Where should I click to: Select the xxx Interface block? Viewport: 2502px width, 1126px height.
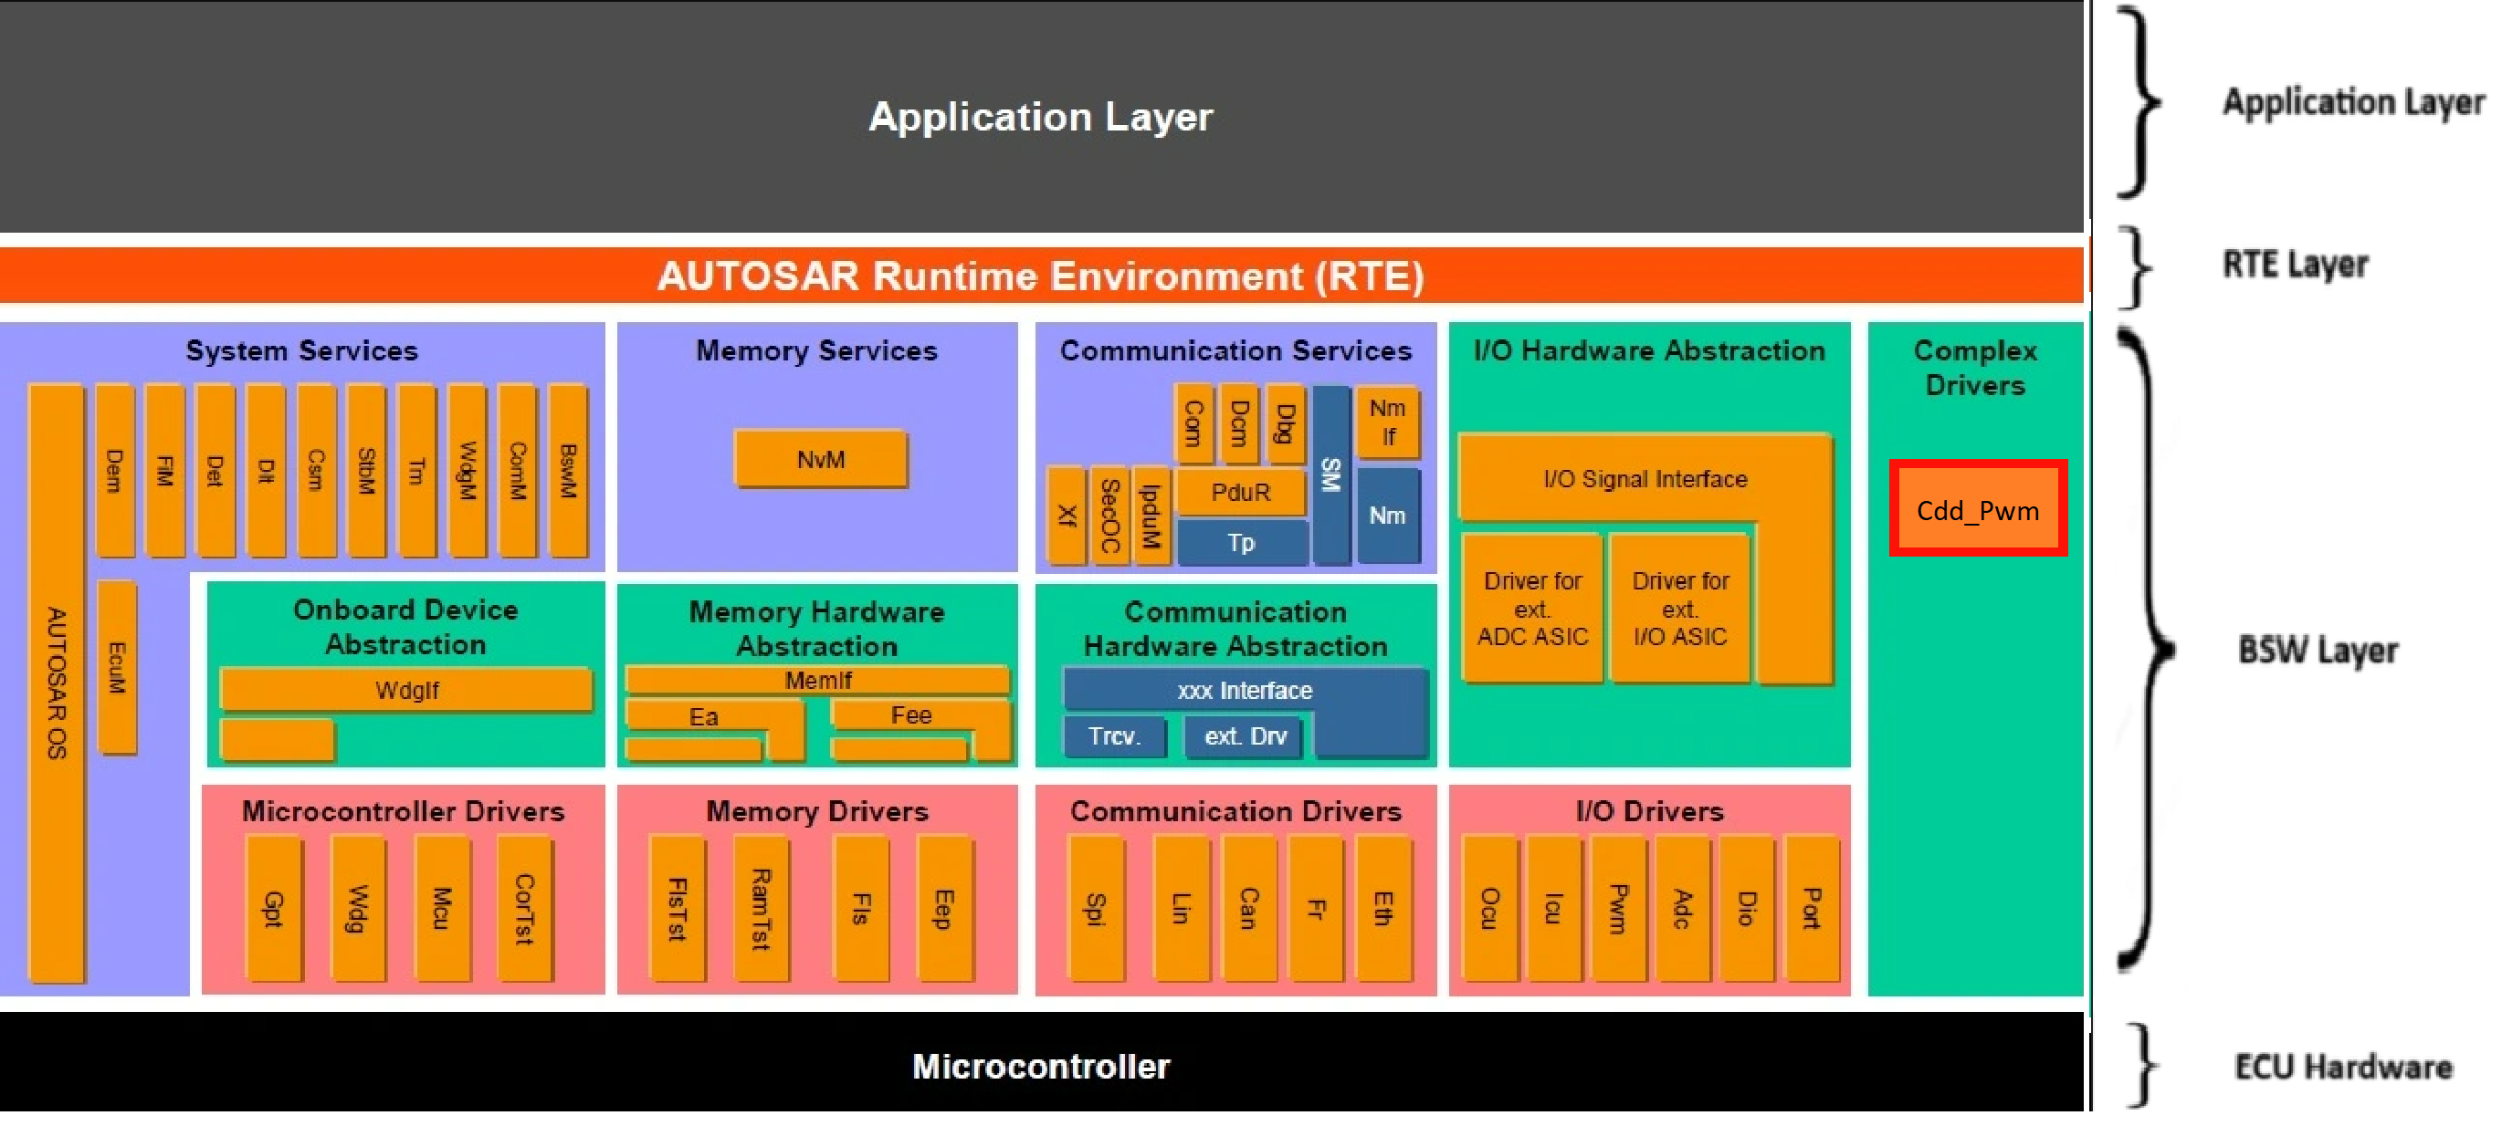(1245, 690)
